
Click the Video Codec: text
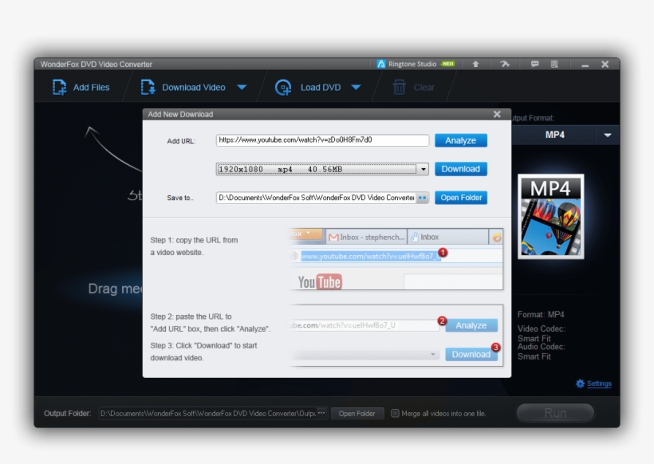point(542,328)
